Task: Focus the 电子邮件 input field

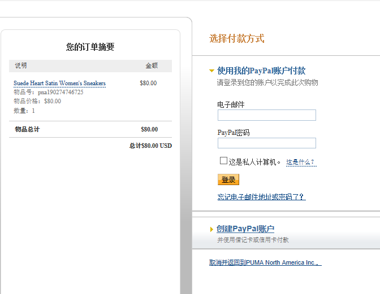Action: coord(267,115)
